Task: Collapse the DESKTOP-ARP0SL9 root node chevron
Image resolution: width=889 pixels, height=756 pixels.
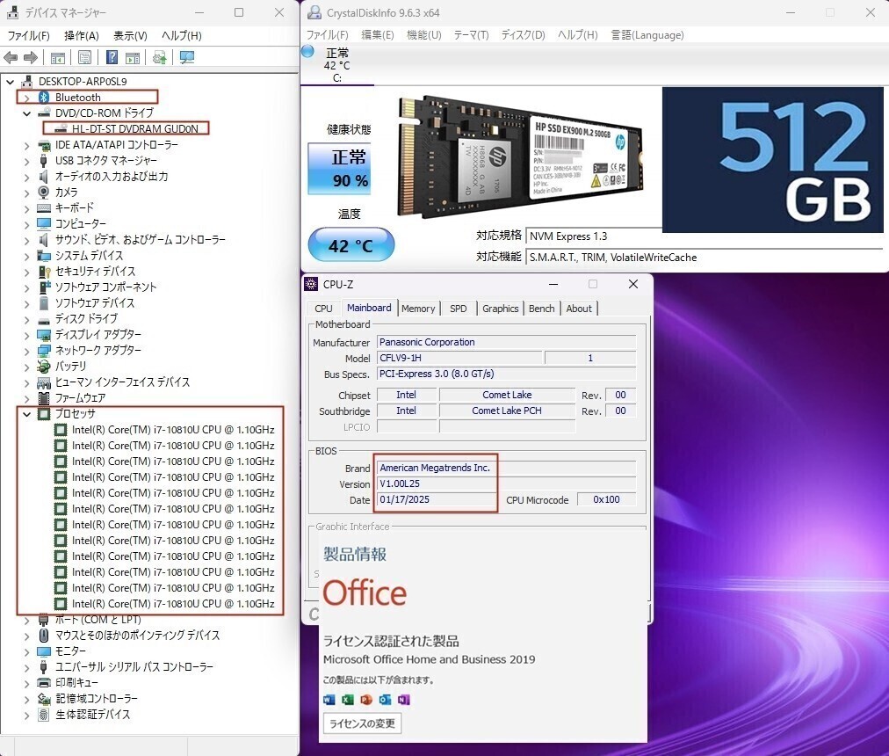Action: pyautogui.click(x=11, y=82)
